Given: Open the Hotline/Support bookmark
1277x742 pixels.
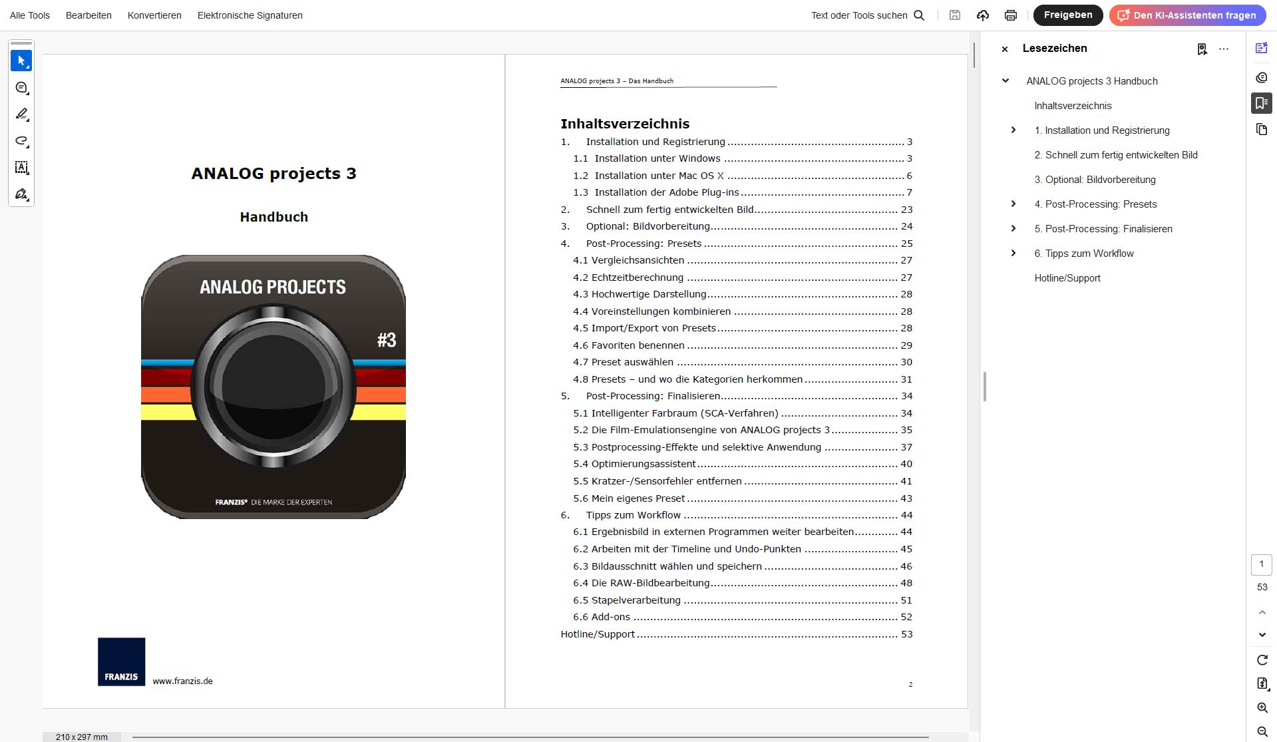Looking at the screenshot, I should [x=1067, y=278].
